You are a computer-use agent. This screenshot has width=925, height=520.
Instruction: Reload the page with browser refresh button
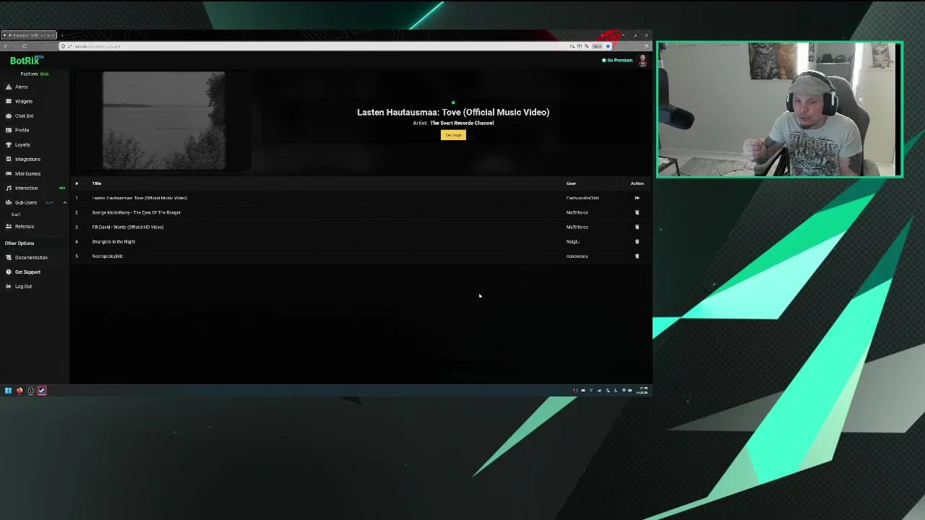tap(24, 46)
